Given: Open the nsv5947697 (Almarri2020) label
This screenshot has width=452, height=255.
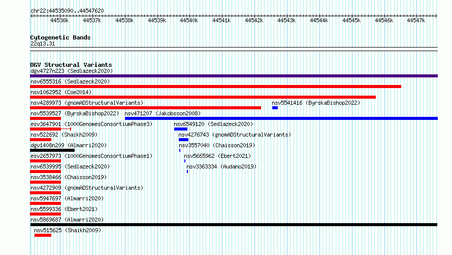Looking at the screenshot, I should 67,198.
